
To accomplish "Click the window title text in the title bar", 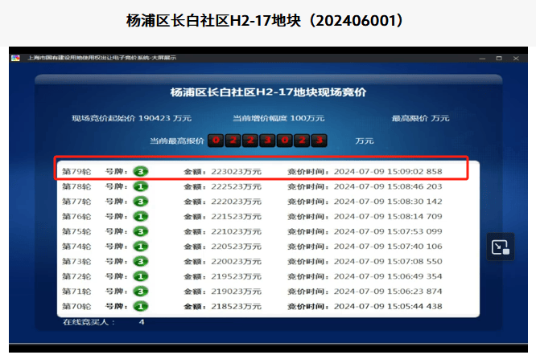I will point(102,58).
